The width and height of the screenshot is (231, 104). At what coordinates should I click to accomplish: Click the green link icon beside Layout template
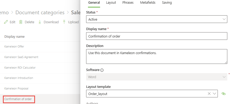pyautogui.click(x=223, y=94)
